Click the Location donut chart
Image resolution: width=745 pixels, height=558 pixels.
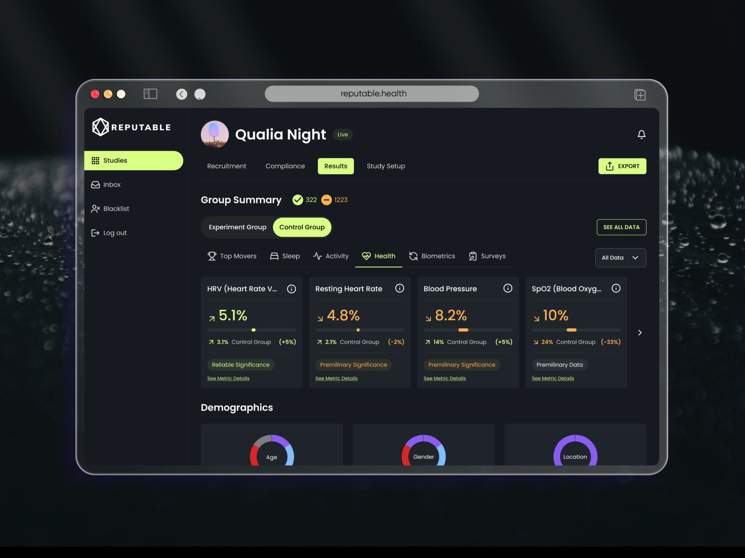tap(575, 450)
